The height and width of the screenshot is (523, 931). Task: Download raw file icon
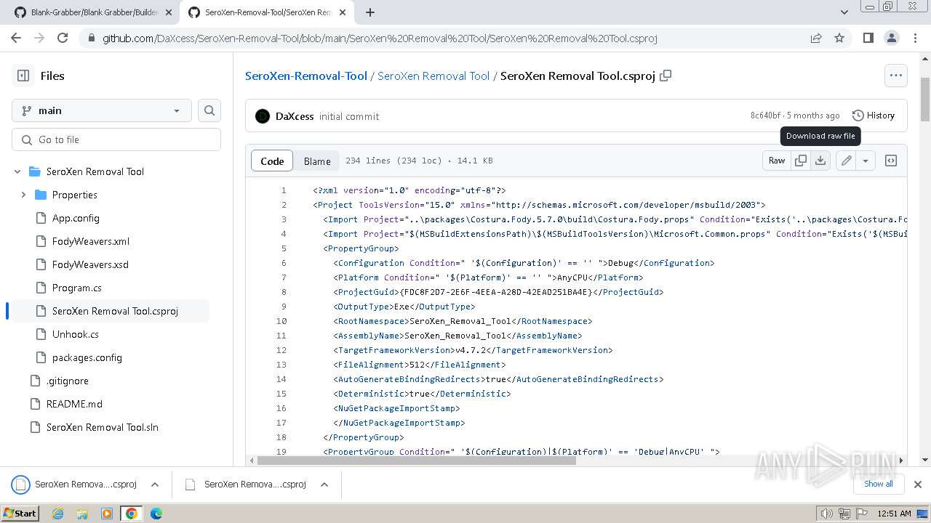point(820,161)
